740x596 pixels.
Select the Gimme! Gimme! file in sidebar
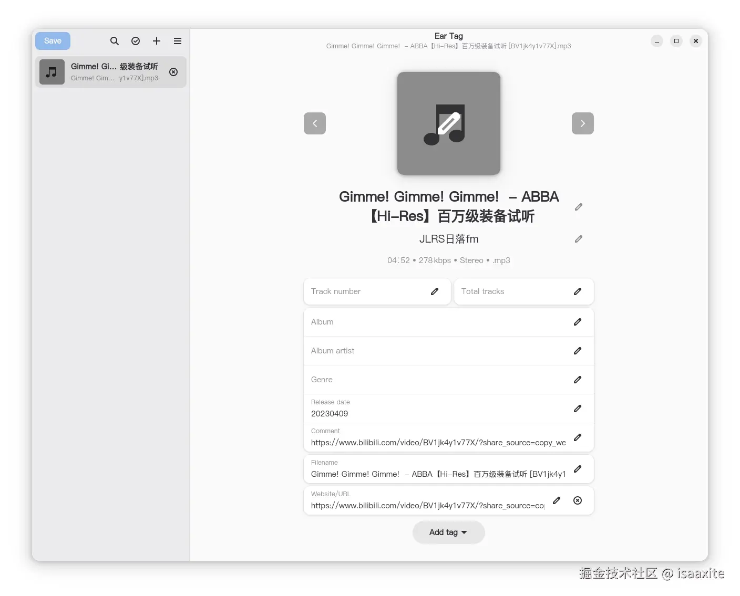pos(111,72)
